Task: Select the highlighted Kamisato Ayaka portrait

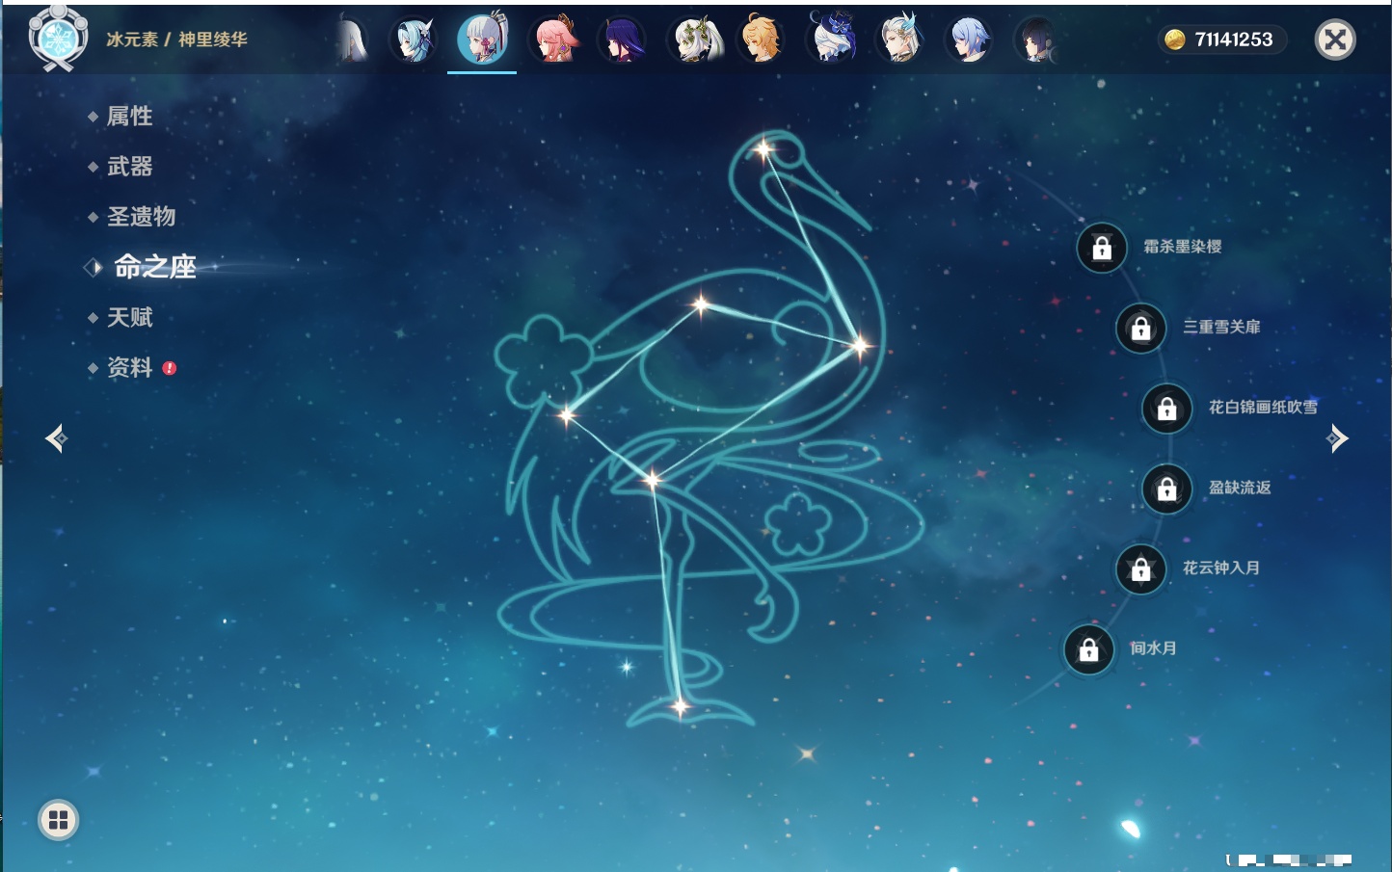Action: pos(482,40)
